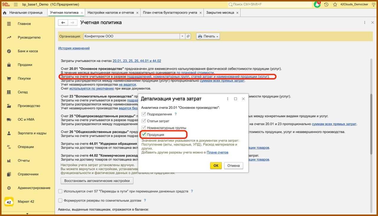Open Продажи bag icon in sidebar

coord(9,65)
